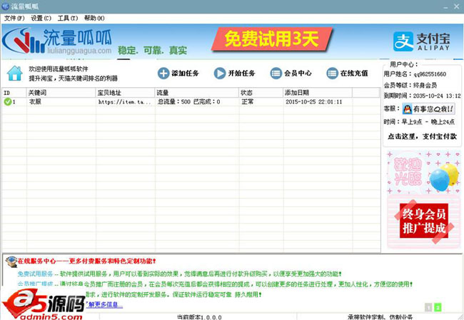
Task: Click the liuliangguagua.com banner text
Action: 79,51
